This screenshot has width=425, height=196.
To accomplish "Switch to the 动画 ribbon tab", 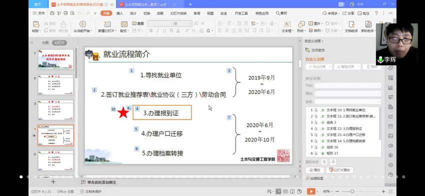I will (160, 13).
